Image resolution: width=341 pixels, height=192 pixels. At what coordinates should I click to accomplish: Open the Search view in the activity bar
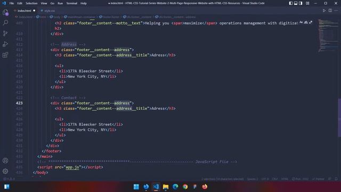5,22
